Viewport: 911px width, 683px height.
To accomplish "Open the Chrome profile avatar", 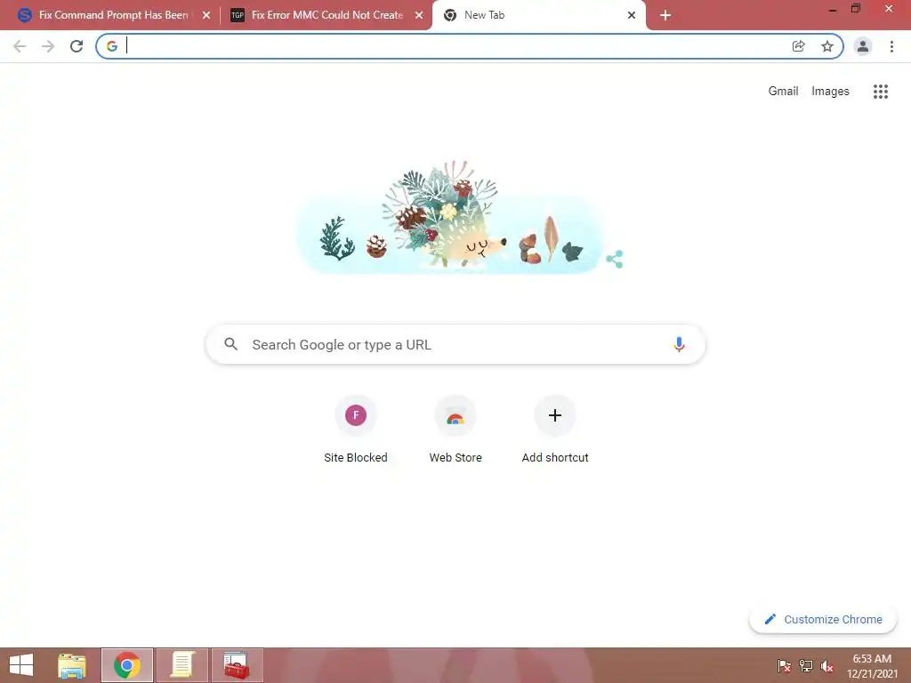I will (x=863, y=46).
